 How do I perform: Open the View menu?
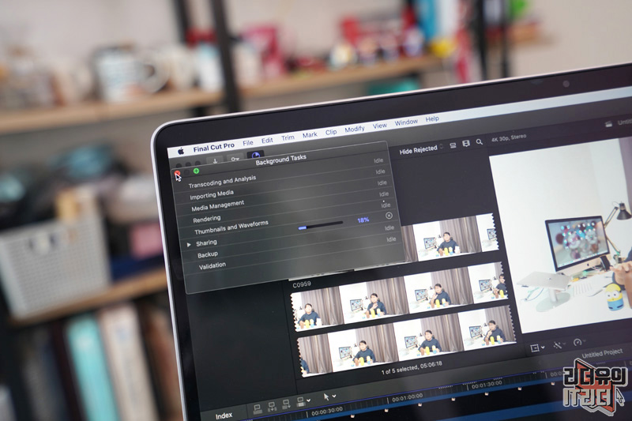[x=379, y=126]
